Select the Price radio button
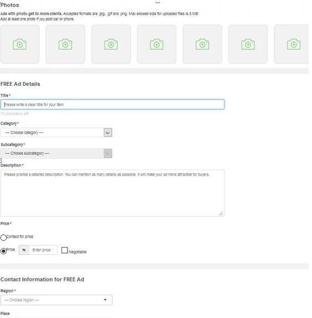 coord(3,251)
